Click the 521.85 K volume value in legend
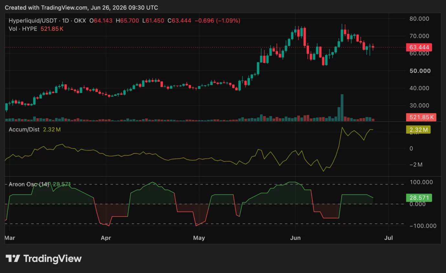 [52, 29]
